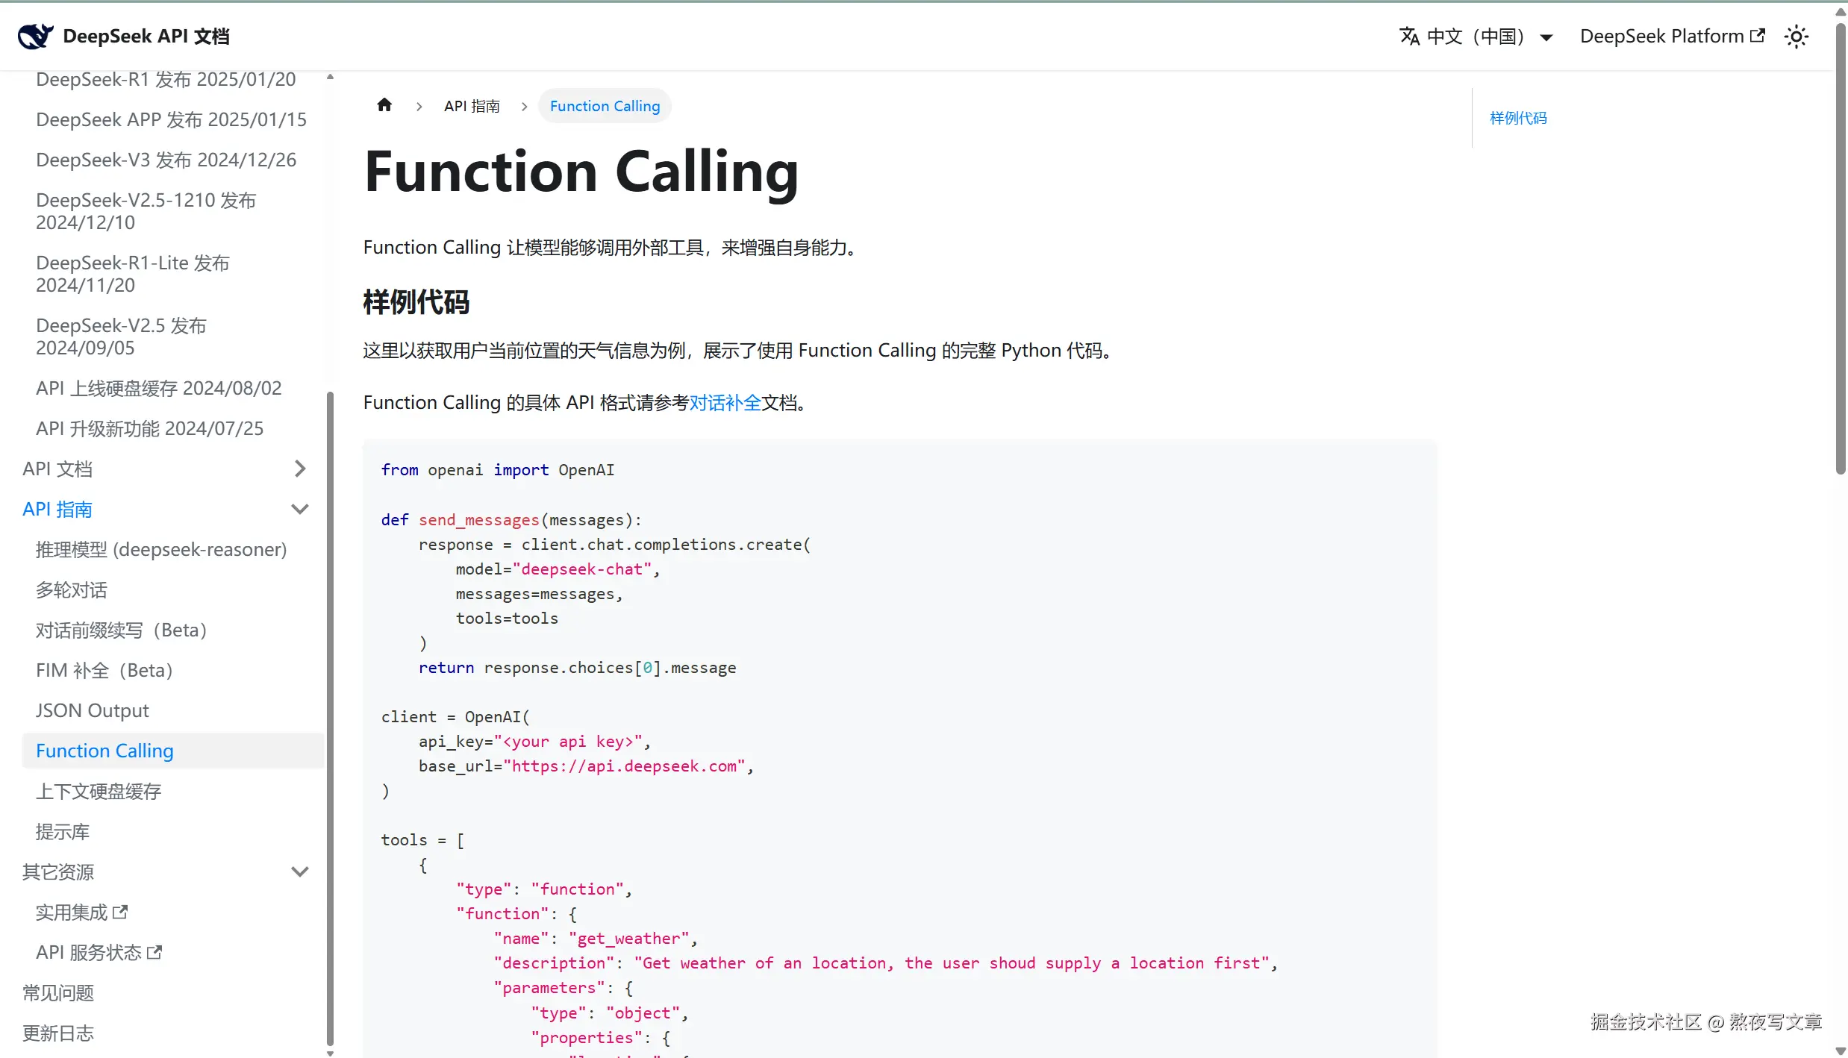
Task: Toggle the light/dark mode sun icon
Action: click(x=1796, y=37)
